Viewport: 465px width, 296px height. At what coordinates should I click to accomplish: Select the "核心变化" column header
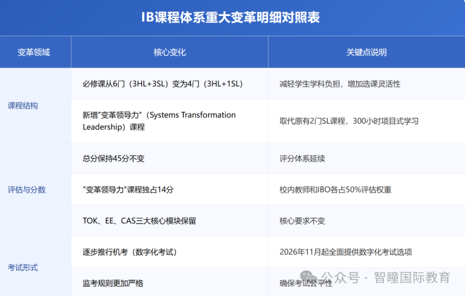pyautogui.click(x=170, y=53)
